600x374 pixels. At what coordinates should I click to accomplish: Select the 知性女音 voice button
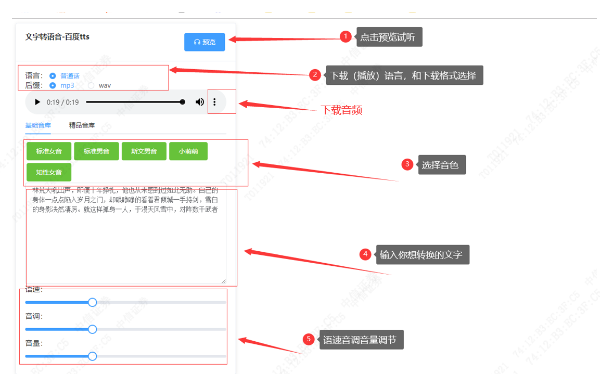[49, 172]
